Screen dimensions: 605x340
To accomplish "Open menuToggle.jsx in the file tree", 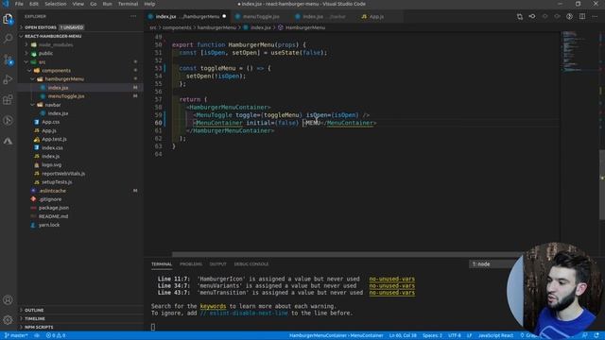I will pos(66,96).
